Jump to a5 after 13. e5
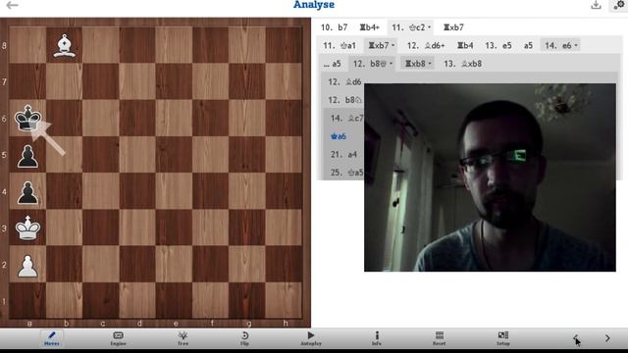Image resolution: width=628 pixels, height=353 pixels. [x=528, y=45]
